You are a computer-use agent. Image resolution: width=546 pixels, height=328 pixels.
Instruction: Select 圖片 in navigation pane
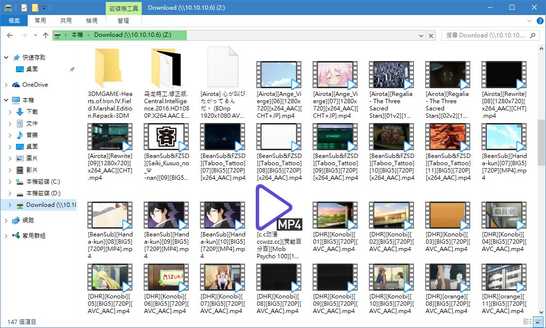[32, 158]
